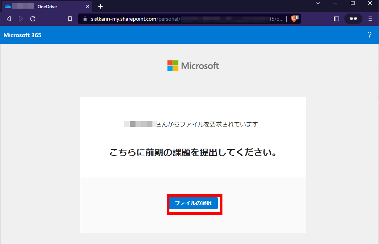Expand the tab search chevron in title bar
Viewport: 379px width, 244px height.
pos(318,3)
